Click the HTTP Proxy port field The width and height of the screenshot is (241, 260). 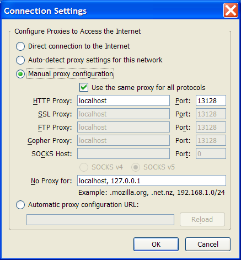pyautogui.click(x=211, y=100)
